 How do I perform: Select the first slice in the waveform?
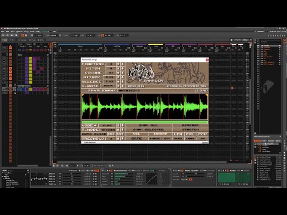[x=86, y=107]
